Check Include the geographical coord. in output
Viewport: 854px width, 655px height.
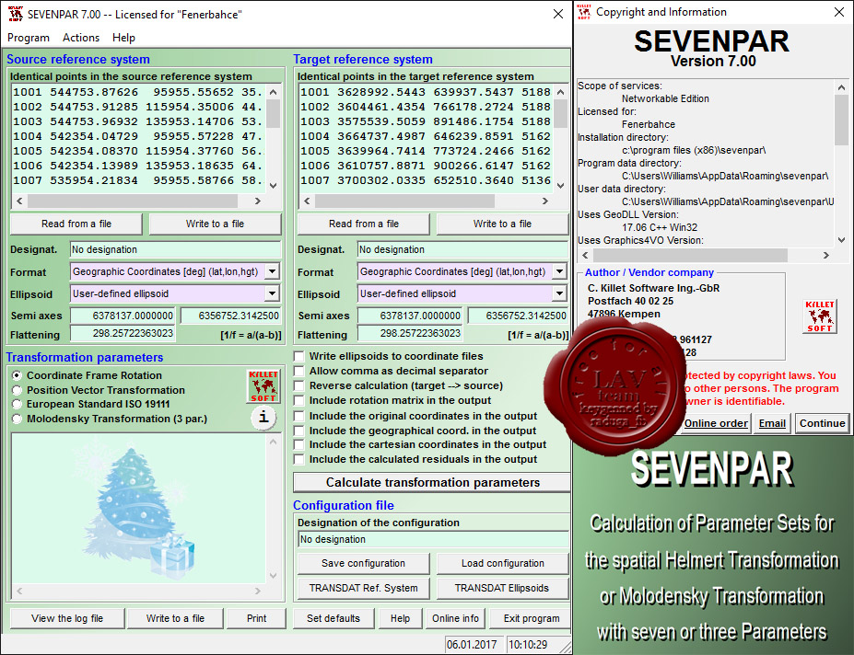click(299, 431)
